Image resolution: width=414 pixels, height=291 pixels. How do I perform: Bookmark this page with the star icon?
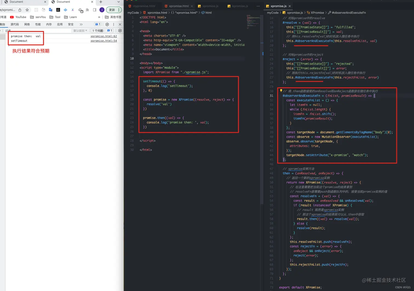(x=27, y=10)
